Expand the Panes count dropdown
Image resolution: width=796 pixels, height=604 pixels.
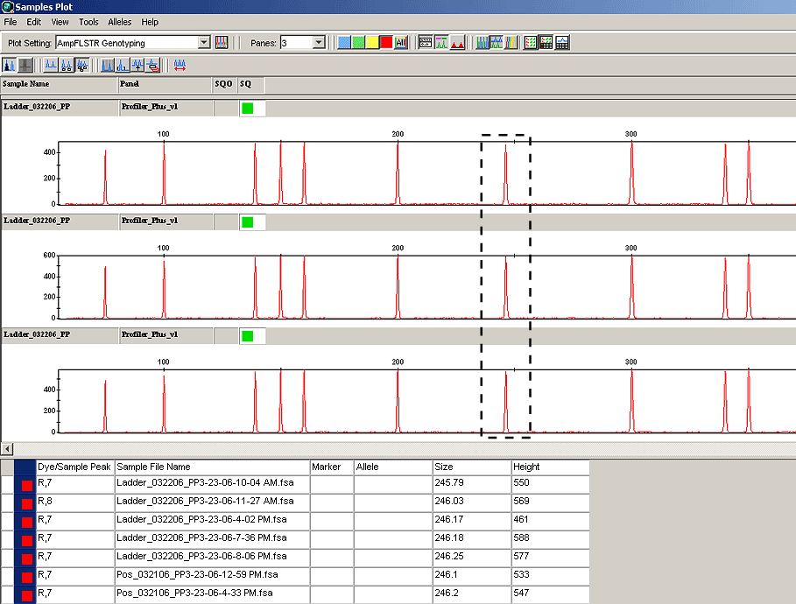point(319,43)
